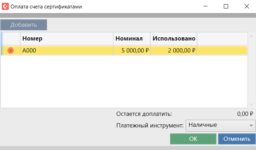
Task: Click the Отменить button
Action: pyautogui.click(x=237, y=139)
